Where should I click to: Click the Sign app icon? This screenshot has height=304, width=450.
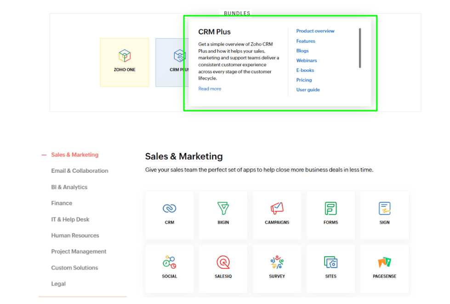point(385,208)
